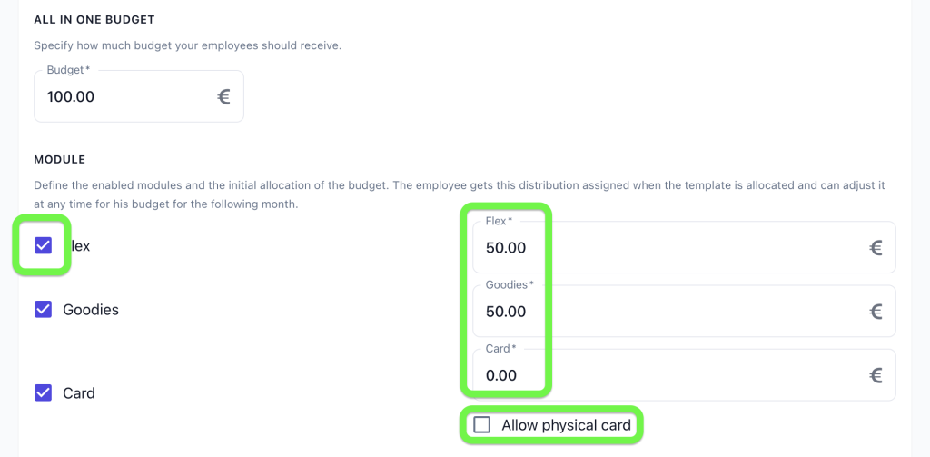This screenshot has width=930, height=457.
Task: Click the "Allow physical card" label text
Action: [566, 425]
